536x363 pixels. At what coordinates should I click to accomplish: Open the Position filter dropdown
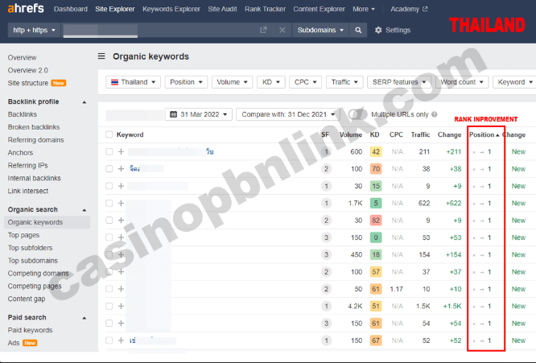click(186, 82)
